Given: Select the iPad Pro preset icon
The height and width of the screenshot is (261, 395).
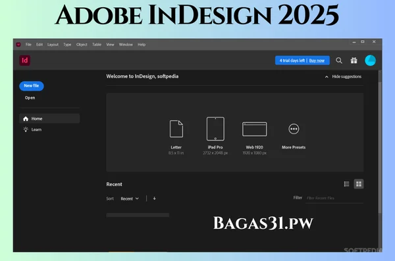Looking at the screenshot, I should click(215, 129).
